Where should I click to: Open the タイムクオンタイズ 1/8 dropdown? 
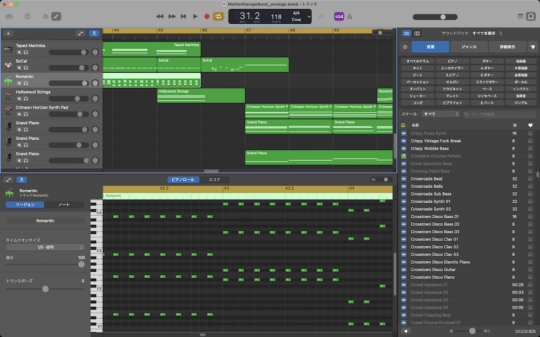[x=45, y=247]
